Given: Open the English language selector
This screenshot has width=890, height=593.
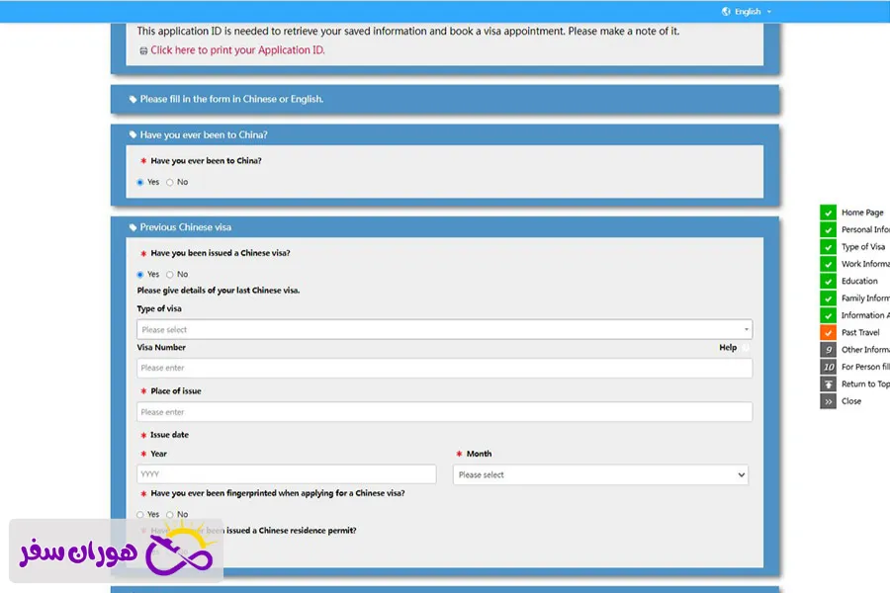Looking at the screenshot, I should pos(748,12).
